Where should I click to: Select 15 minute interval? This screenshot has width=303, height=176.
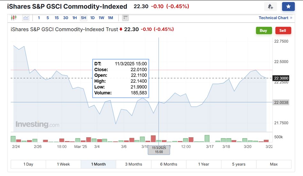[x=57, y=18]
